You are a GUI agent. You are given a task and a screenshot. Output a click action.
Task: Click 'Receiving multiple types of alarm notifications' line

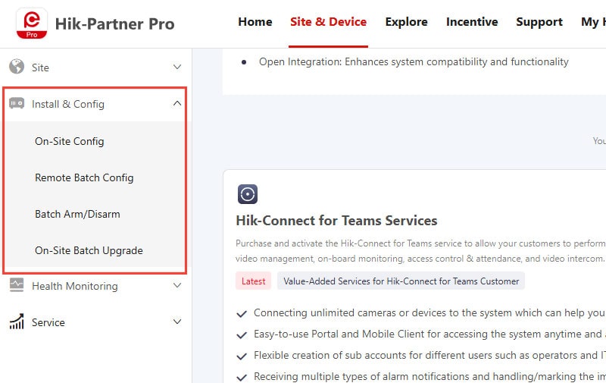(430, 376)
